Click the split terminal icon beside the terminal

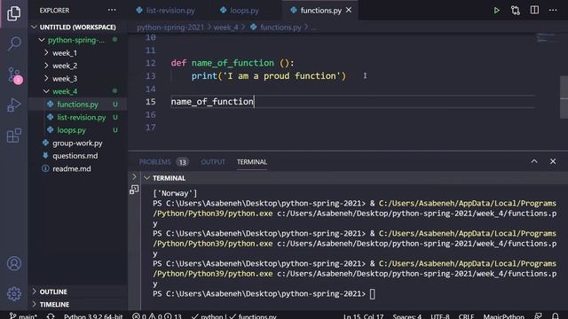click(134, 190)
